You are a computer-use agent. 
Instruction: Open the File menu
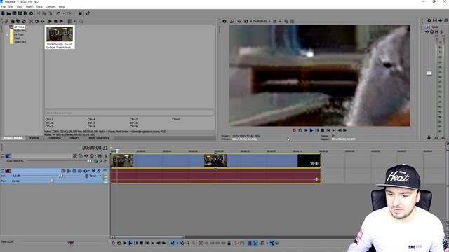3,6
